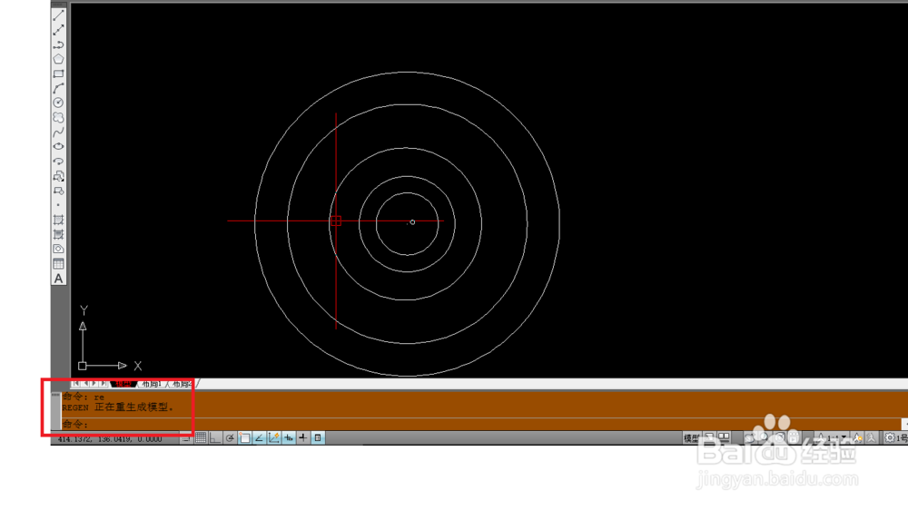Image resolution: width=908 pixels, height=510 pixels.
Task: Open the annotation scale 1:1 dropdown
Action: pyautogui.click(x=833, y=438)
